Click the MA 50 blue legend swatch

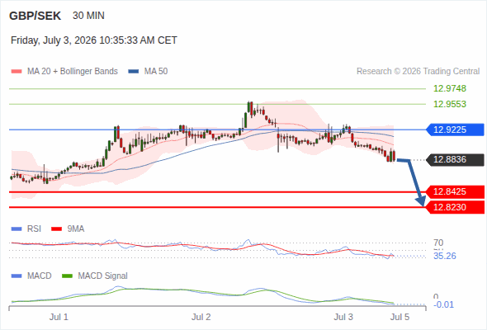click(x=133, y=72)
